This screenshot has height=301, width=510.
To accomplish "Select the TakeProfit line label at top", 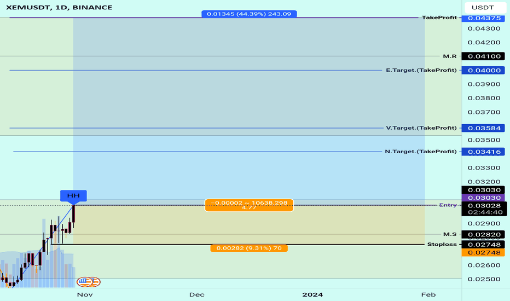I will (x=439, y=18).
